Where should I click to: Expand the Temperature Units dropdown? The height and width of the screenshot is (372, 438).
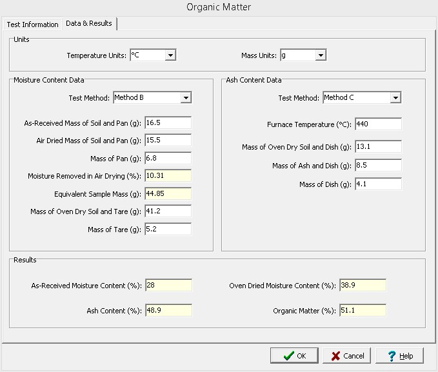point(170,55)
